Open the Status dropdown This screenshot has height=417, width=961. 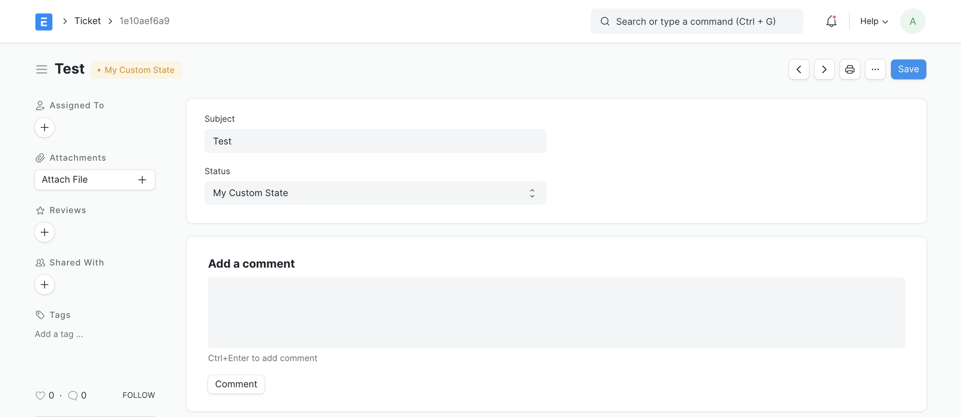[375, 193]
